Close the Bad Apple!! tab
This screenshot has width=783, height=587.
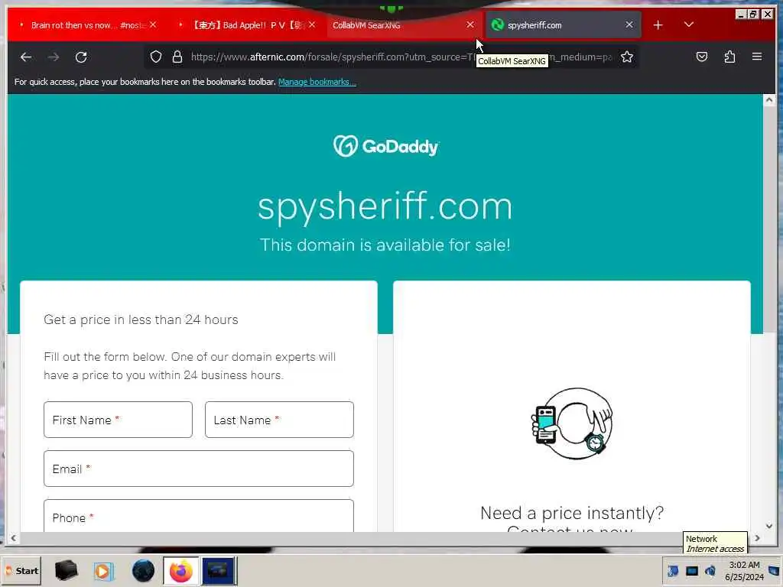pos(312,24)
